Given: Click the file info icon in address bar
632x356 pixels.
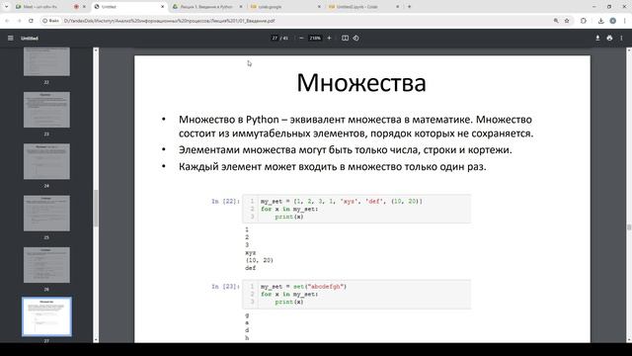Looking at the screenshot, I should 50,21.
